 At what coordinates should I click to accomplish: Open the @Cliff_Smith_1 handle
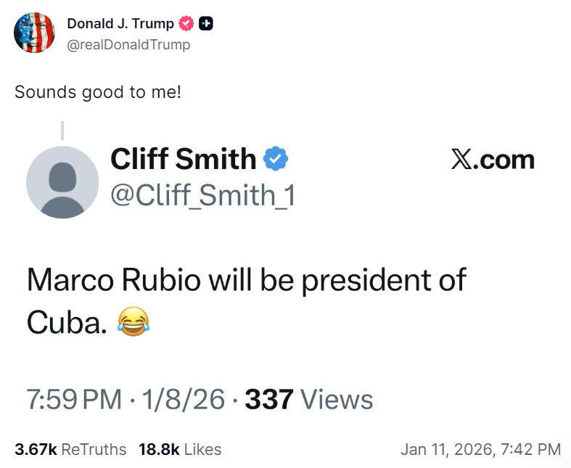(202, 195)
